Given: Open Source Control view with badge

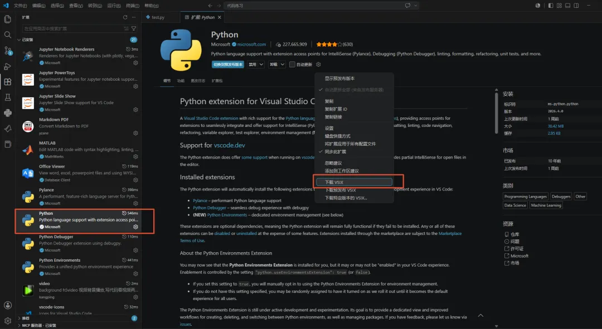Looking at the screenshot, I should point(8,51).
